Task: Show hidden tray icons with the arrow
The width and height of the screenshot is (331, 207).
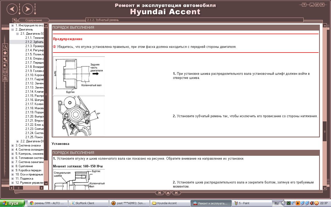Action: tap(284, 203)
